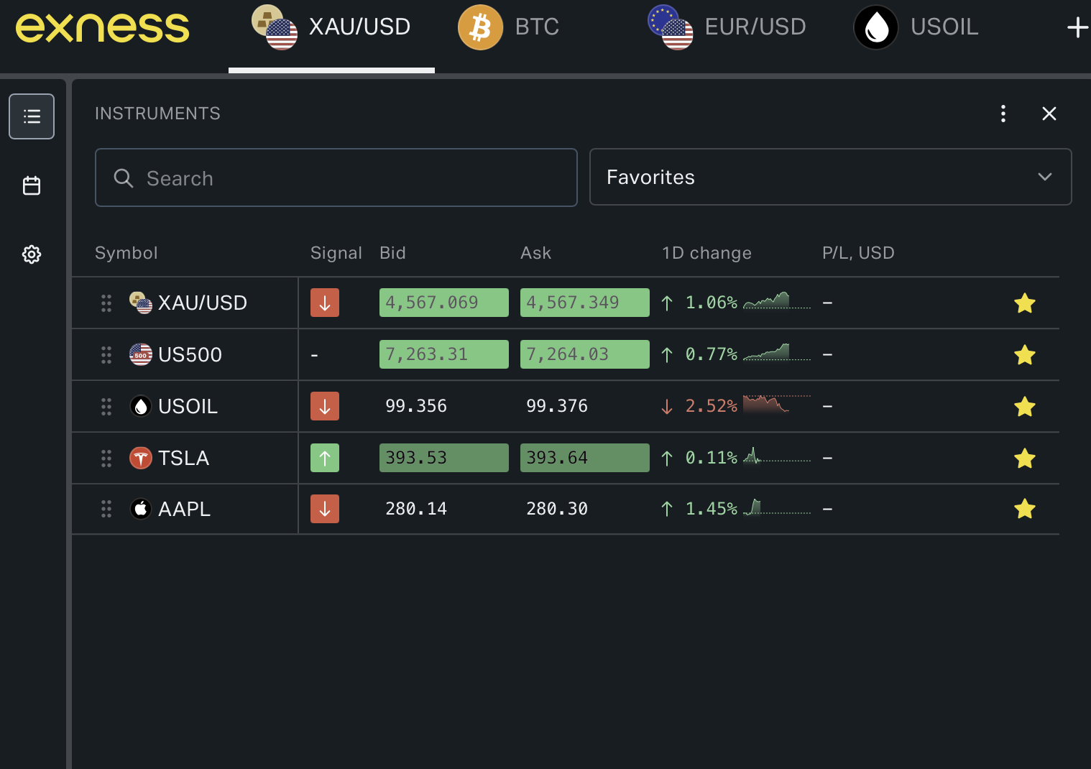Open the instruments panel three-dot menu
This screenshot has width=1091, height=769.
[x=1003, y=114]
